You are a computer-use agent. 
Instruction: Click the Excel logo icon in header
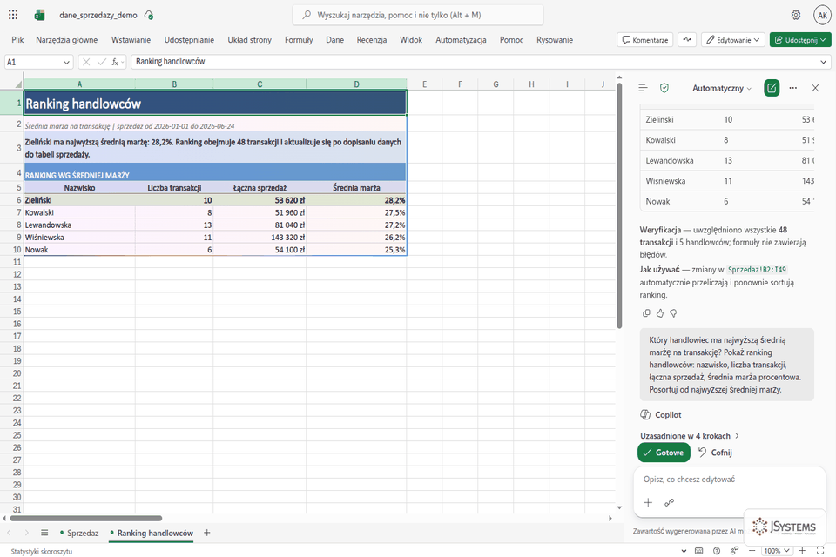click(x=39, y=15)
